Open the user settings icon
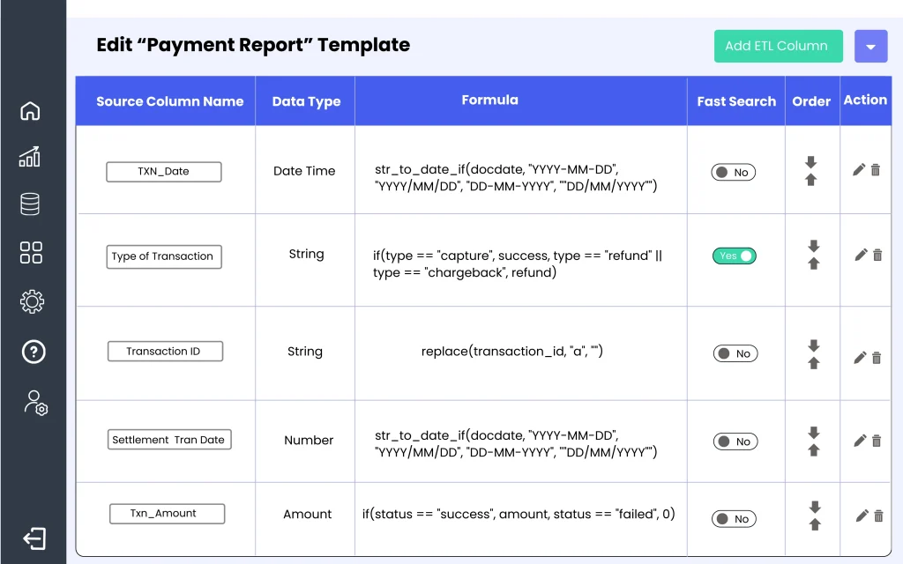The width and height of the screenshot is (903, 564). point(35,403)
